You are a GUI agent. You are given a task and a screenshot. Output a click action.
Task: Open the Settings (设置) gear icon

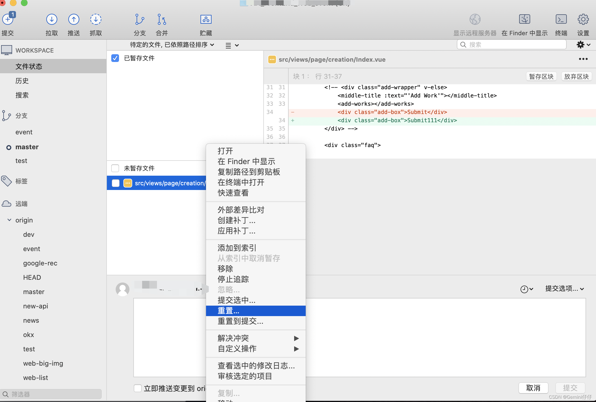[x=583, y=19]
